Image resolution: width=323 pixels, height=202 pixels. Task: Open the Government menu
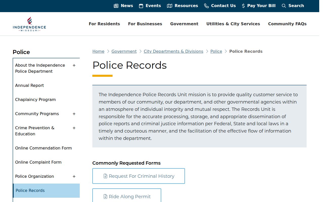coord(184,24)
